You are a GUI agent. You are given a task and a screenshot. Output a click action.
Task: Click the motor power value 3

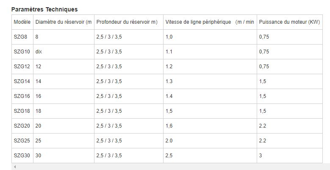tap(261, 156)
